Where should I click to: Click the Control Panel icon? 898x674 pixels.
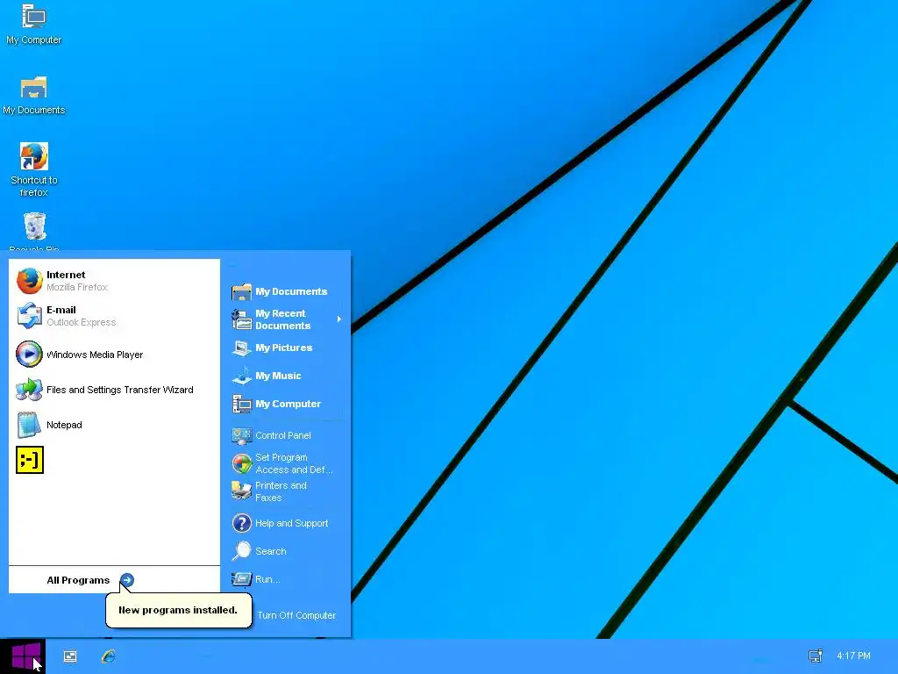coord(242,435)
